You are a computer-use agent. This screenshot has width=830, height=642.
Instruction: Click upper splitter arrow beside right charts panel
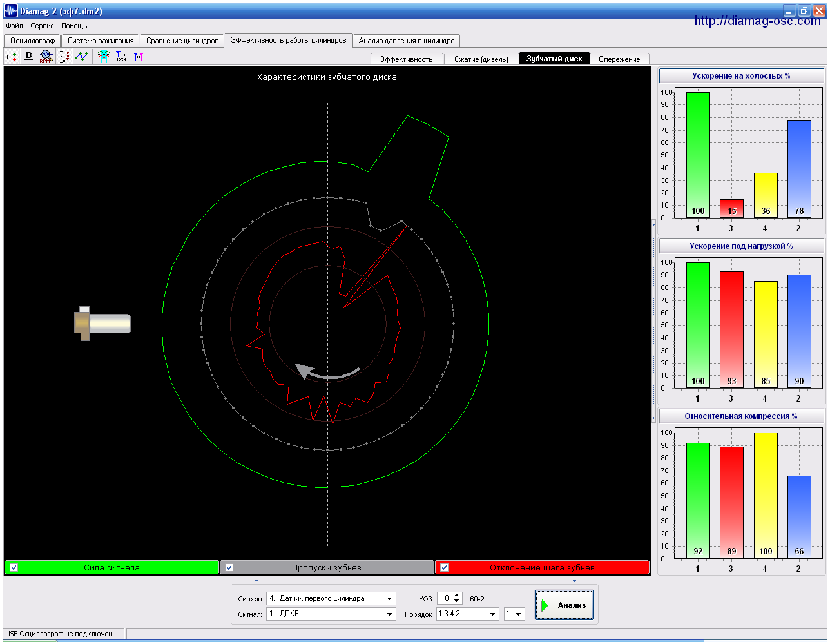[x=654, y=224]
